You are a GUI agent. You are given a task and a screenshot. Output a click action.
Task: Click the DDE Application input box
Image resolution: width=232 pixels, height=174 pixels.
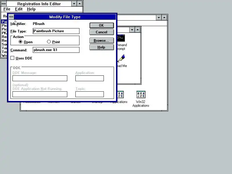coord(90,78)
